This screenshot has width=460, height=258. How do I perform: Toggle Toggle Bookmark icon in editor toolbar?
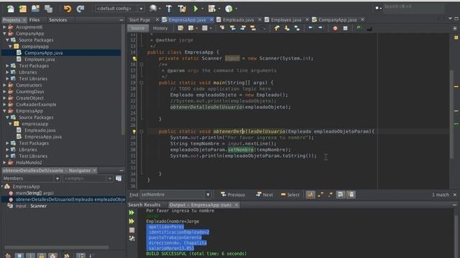(297, 28)
